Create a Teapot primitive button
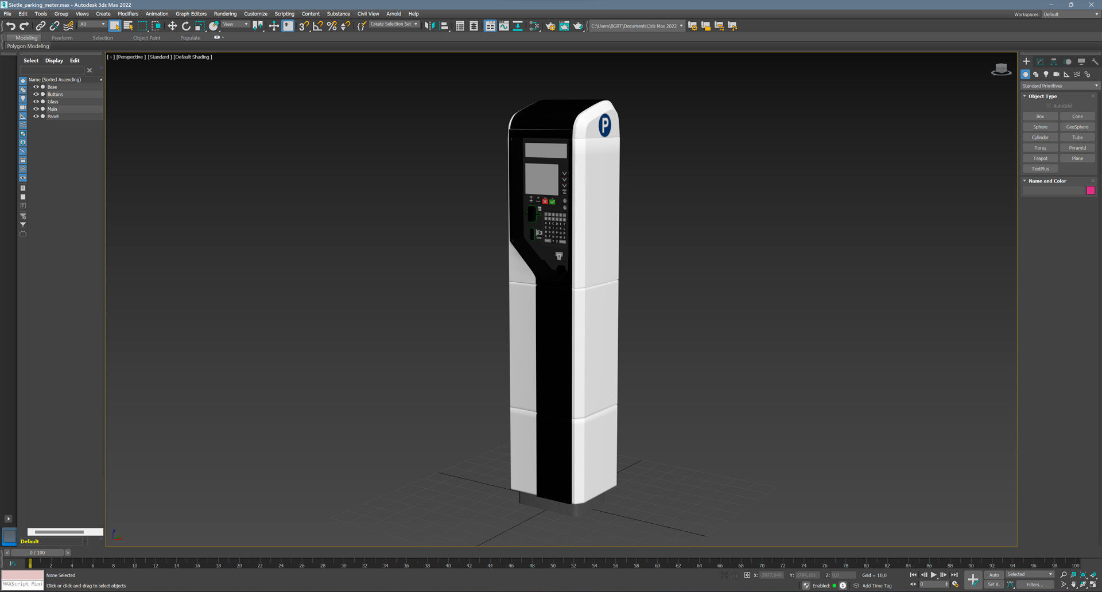The image size is (1102, 592). (x=1040, y=158)
